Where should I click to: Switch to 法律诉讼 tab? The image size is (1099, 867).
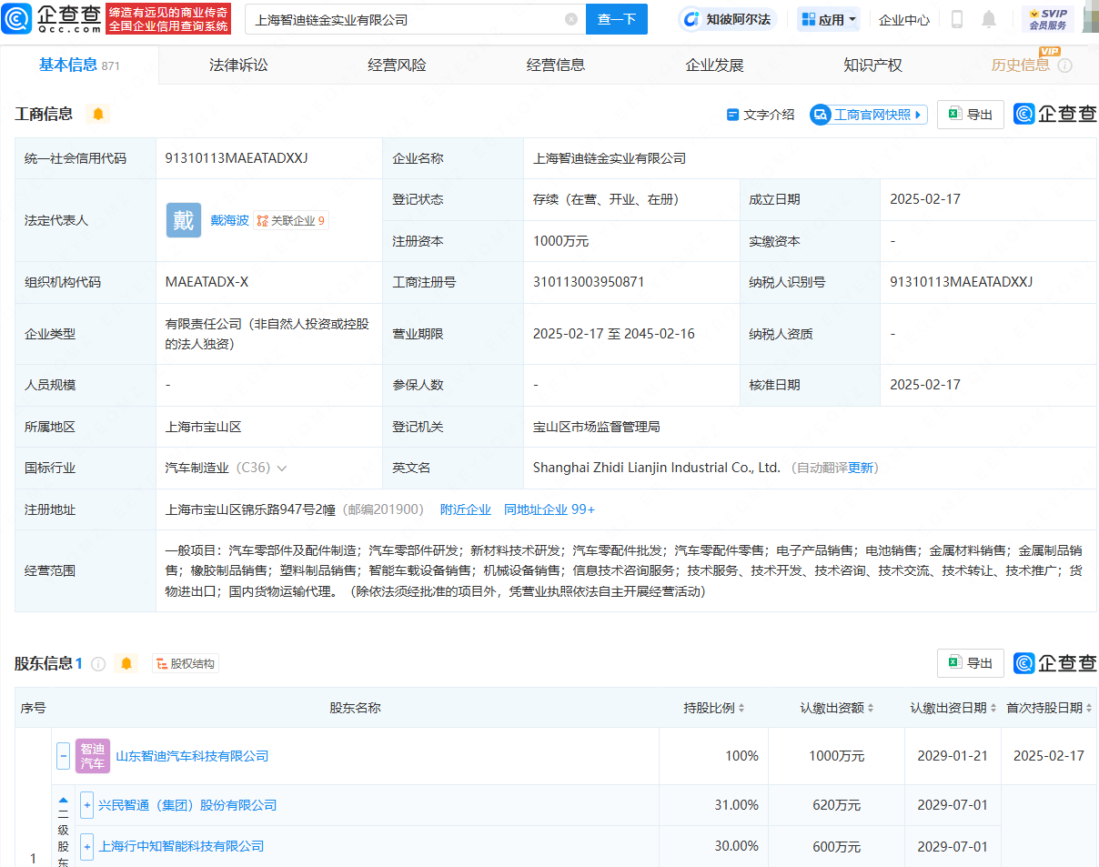tap(238, 66)
